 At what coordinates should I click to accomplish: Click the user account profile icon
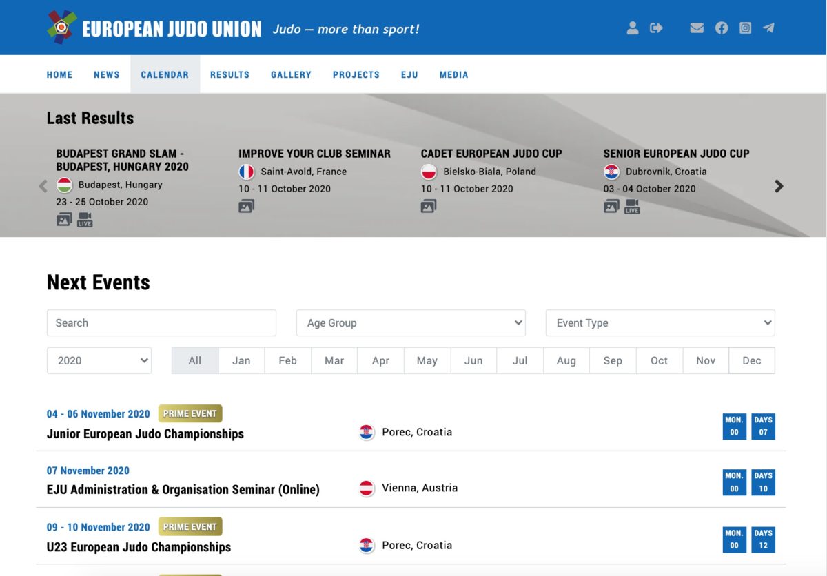632,28
